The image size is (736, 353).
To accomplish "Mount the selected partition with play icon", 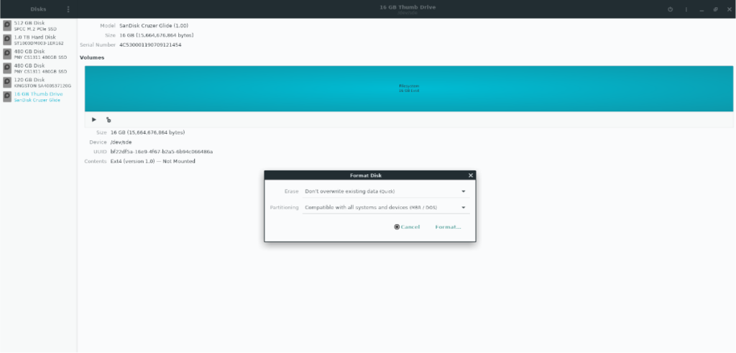I will [x=94, y=119].
